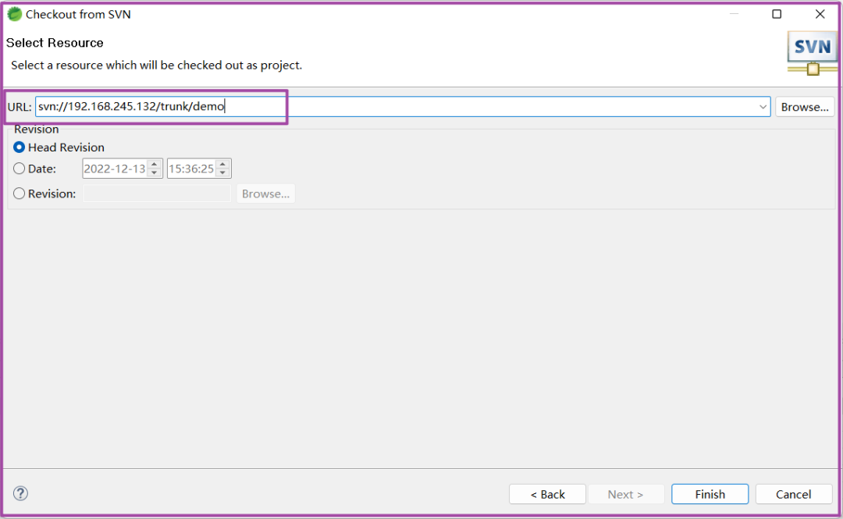The width and height of the screenshot is (843, 519).
Task: Expand the URL dropdown arrow
Action: point(763,107)
